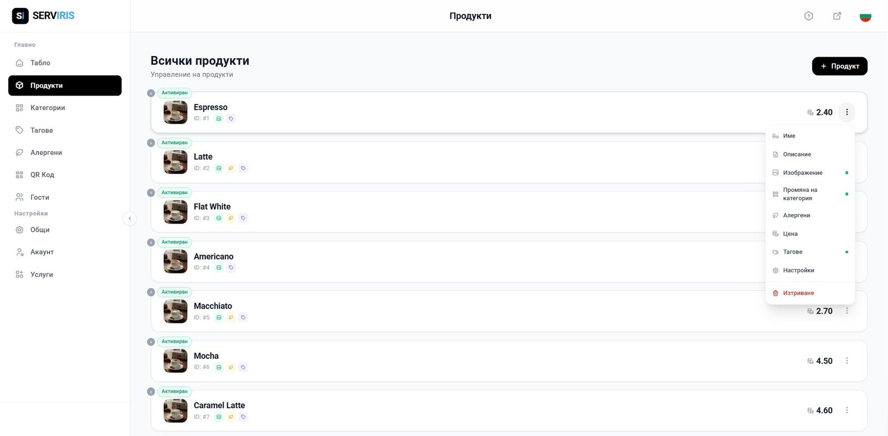
Task: Choose Цена from the context menu
Action: 790,234
